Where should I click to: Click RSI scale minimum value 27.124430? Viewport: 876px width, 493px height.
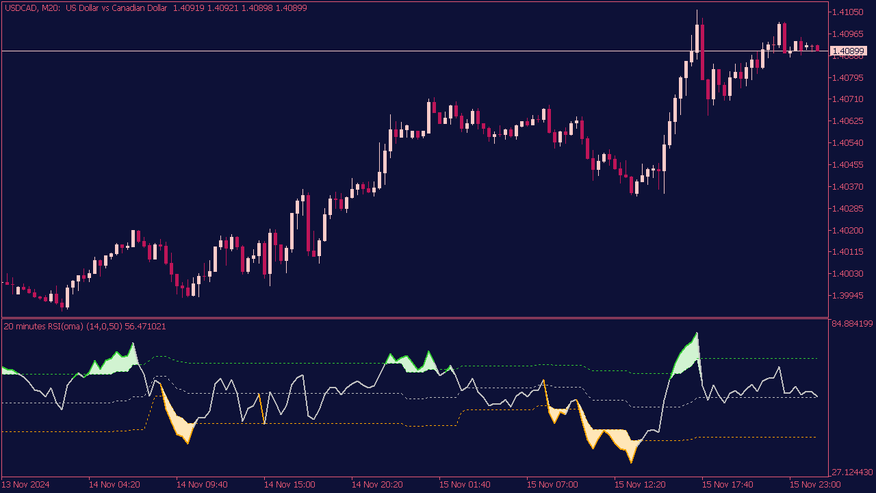click(852, 472)
